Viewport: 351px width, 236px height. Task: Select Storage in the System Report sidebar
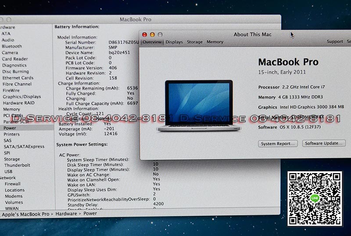12,159
